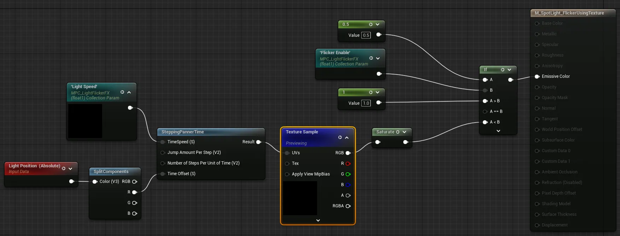Click the Texture Sample RGB output pin
The image size is (620, 236).
click(x=348, y=153)
